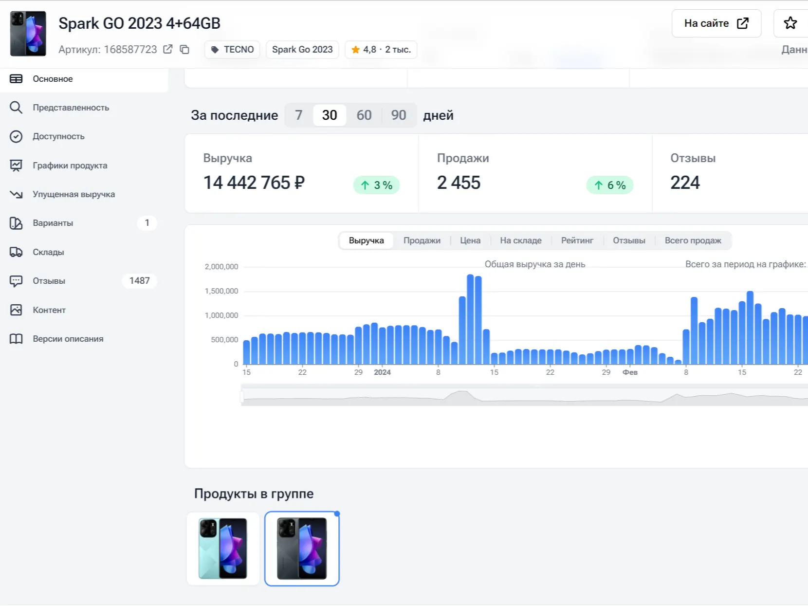Click the chart range slider left handle

[242, 397]
